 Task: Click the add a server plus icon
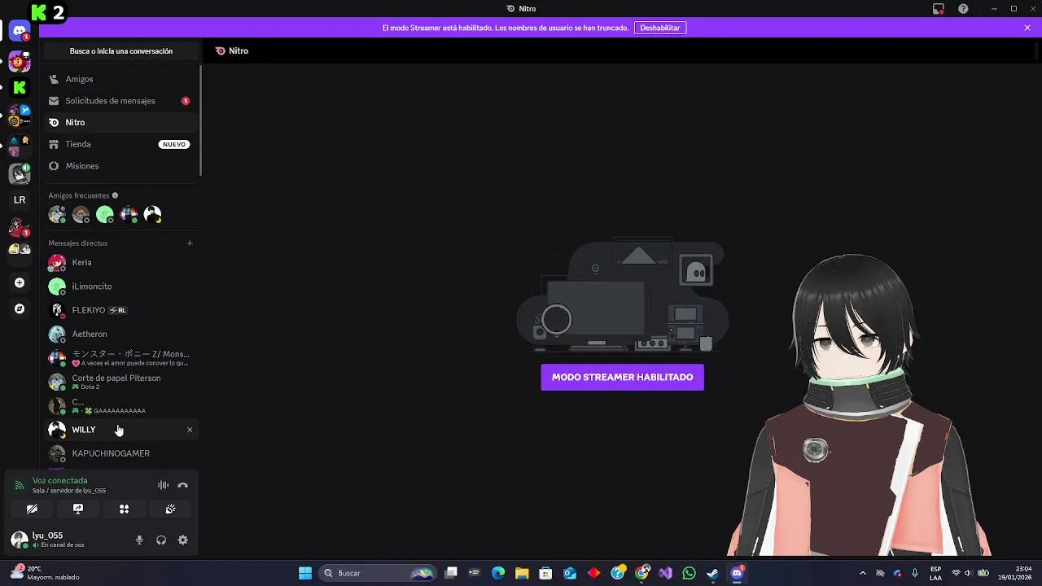[20, 283]
